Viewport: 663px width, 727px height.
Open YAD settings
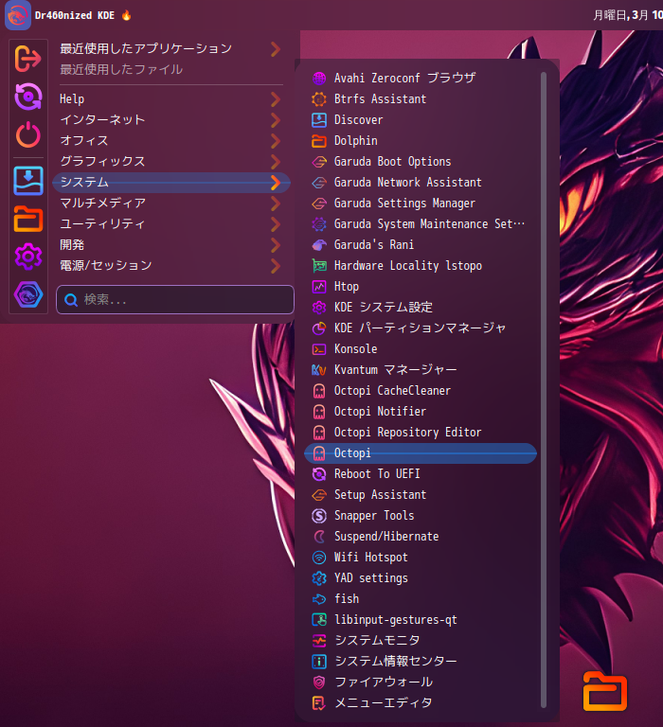(x=421, y=578)
